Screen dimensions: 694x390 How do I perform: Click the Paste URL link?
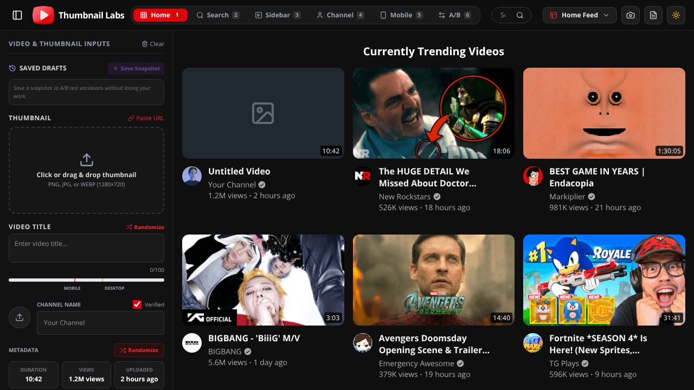146,118
